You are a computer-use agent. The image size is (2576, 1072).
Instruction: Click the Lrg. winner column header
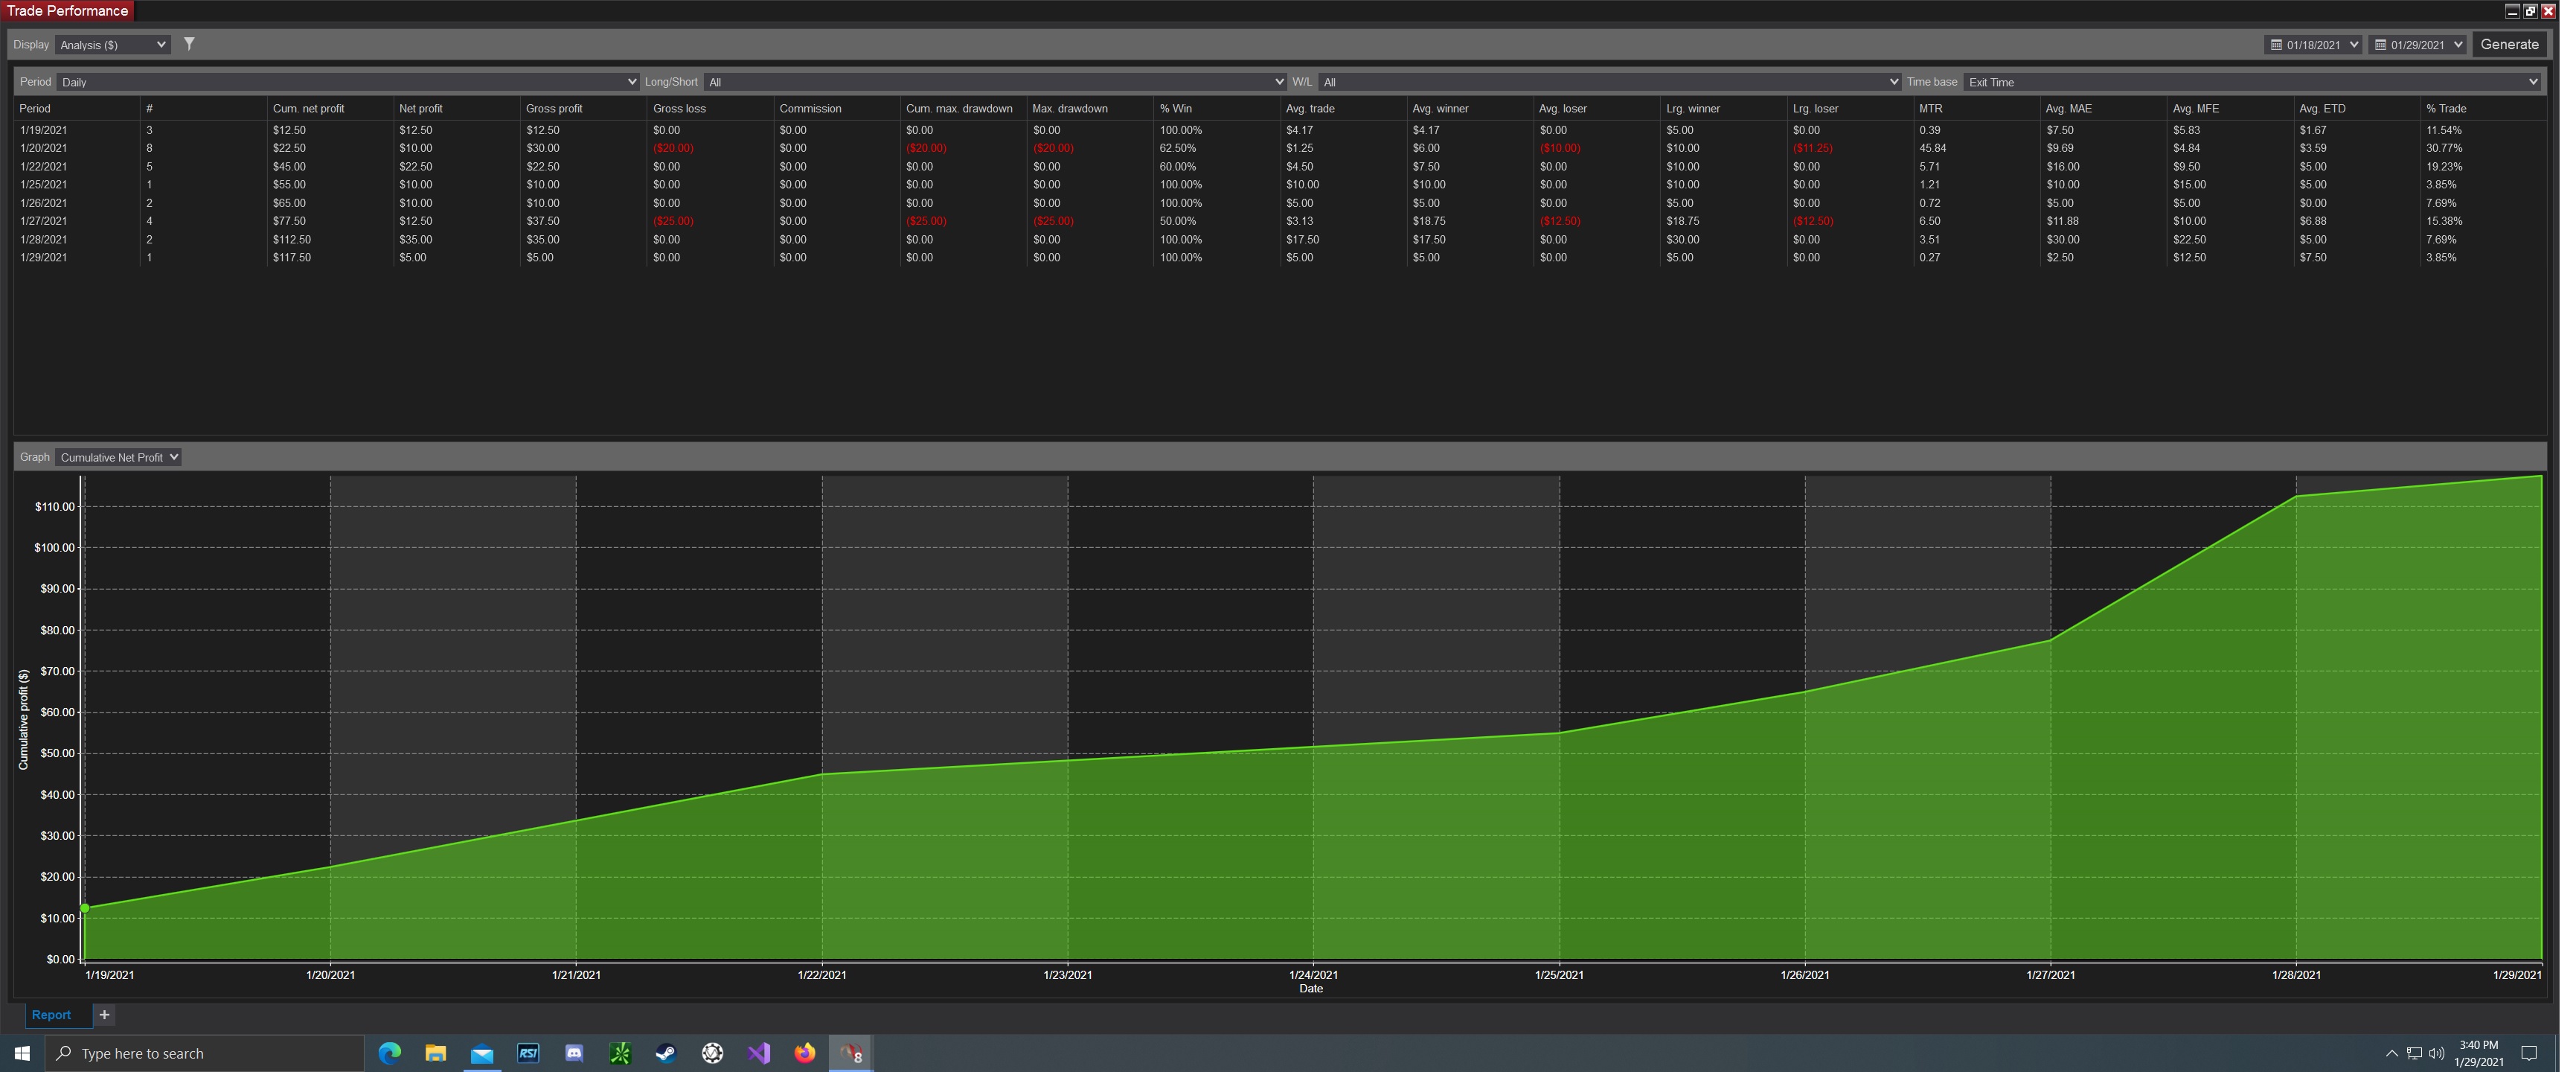[1693, 108]
